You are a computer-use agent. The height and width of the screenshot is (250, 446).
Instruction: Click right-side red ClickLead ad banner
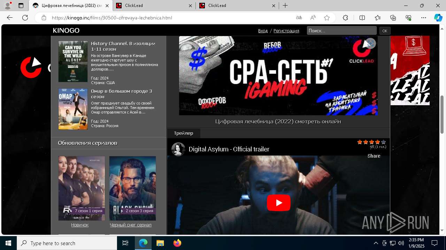pyautogui.click(x=410, y=70)
